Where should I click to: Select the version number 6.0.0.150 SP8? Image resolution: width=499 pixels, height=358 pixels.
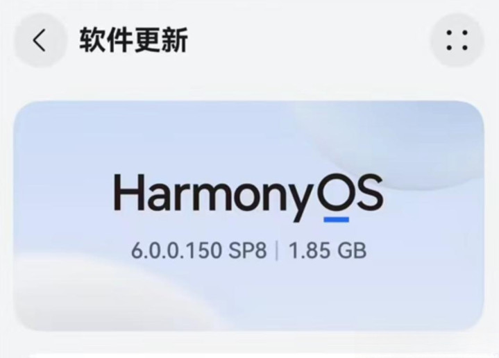(x=199, y=250)
